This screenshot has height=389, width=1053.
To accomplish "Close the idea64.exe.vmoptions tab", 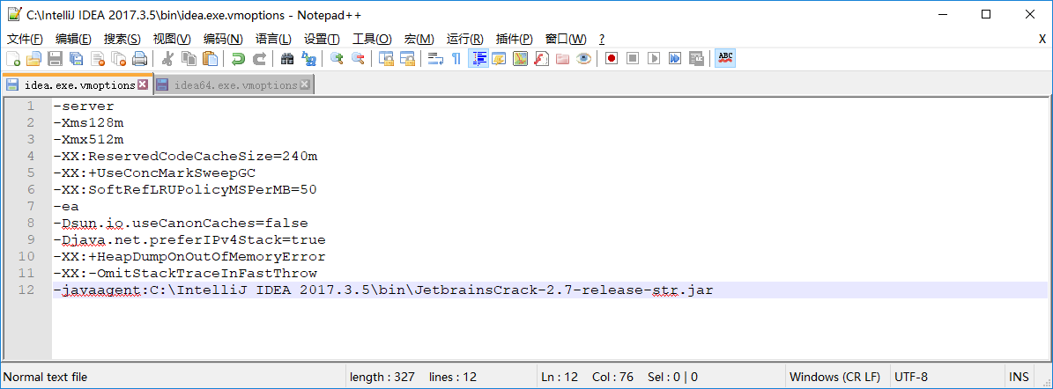I will click(x=304, y=84).
